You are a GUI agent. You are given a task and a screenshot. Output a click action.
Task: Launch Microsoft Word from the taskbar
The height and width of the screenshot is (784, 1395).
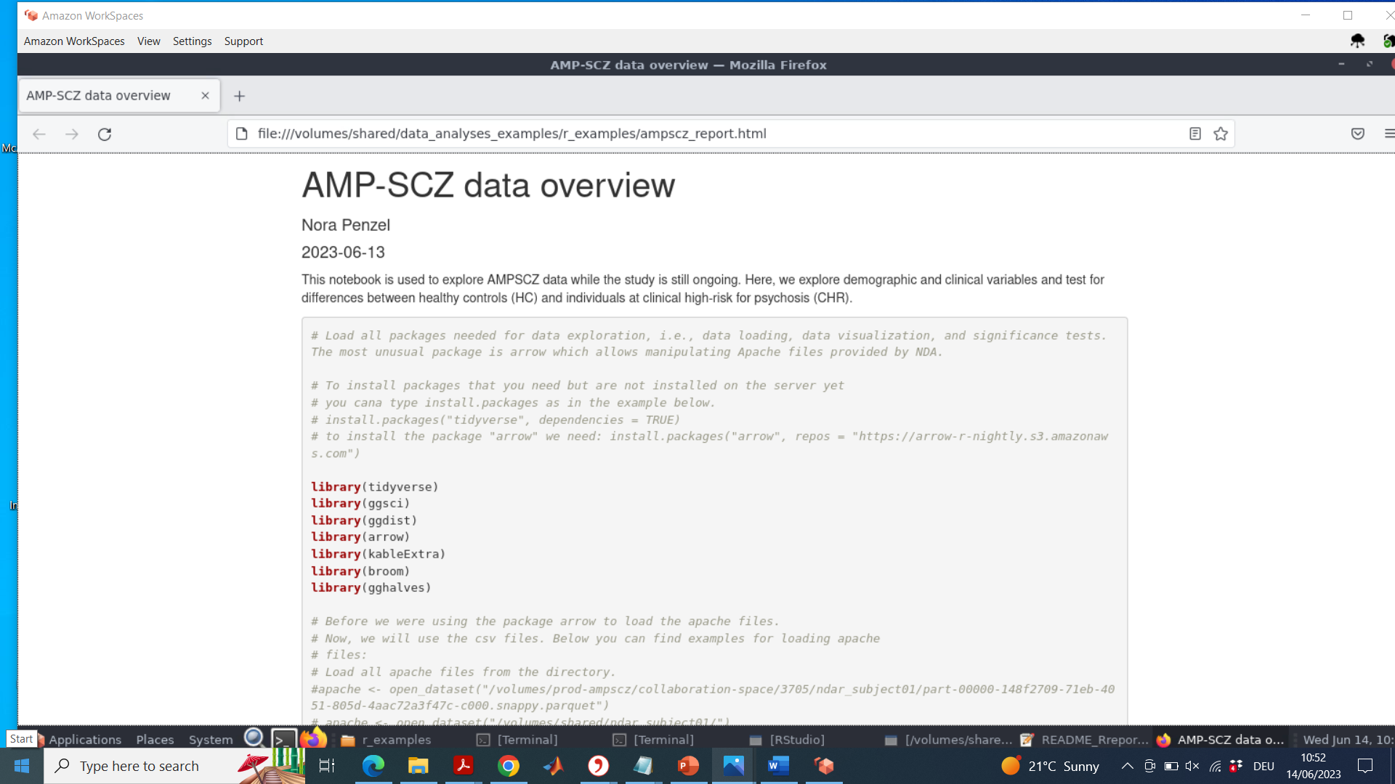(x=777, y=766)
